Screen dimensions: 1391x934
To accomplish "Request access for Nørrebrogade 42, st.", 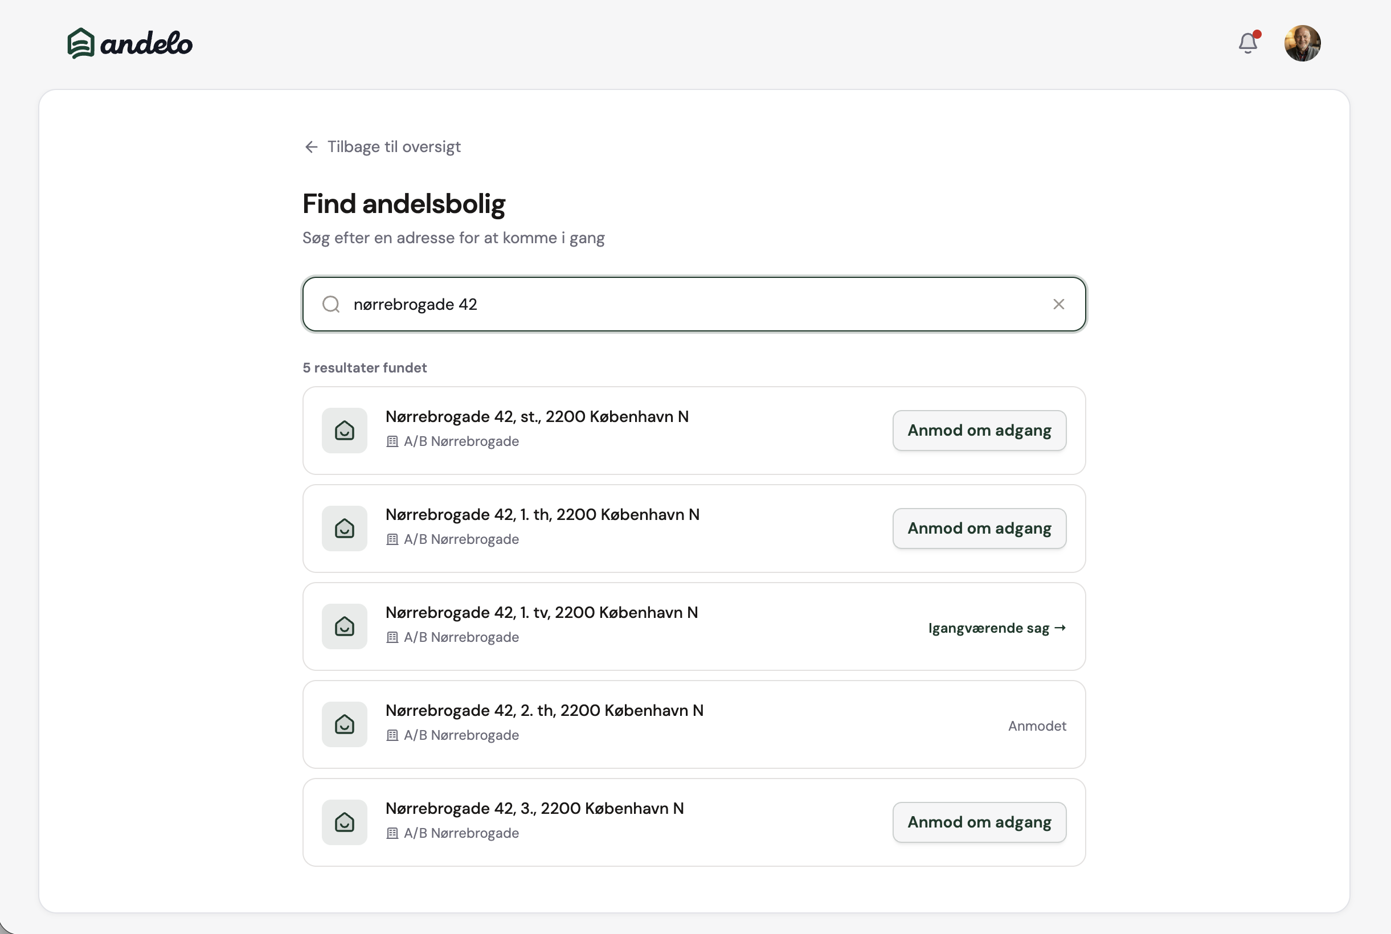I will click(979, 430).
